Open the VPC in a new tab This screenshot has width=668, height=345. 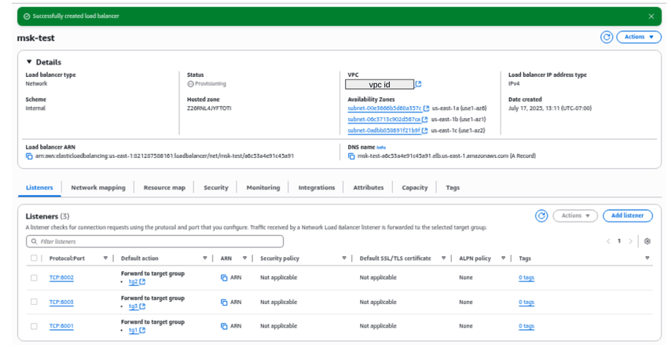coord(418,84)
